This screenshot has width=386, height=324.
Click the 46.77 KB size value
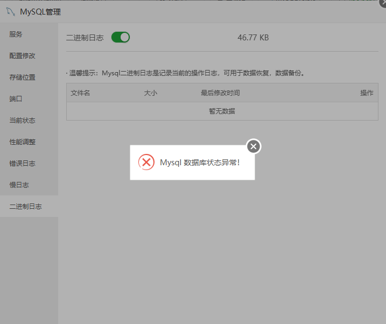[x=253, y=38]
